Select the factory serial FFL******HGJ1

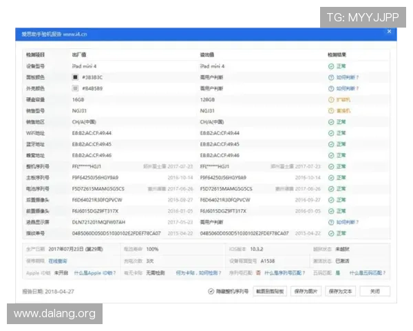(x=87, y=167)
